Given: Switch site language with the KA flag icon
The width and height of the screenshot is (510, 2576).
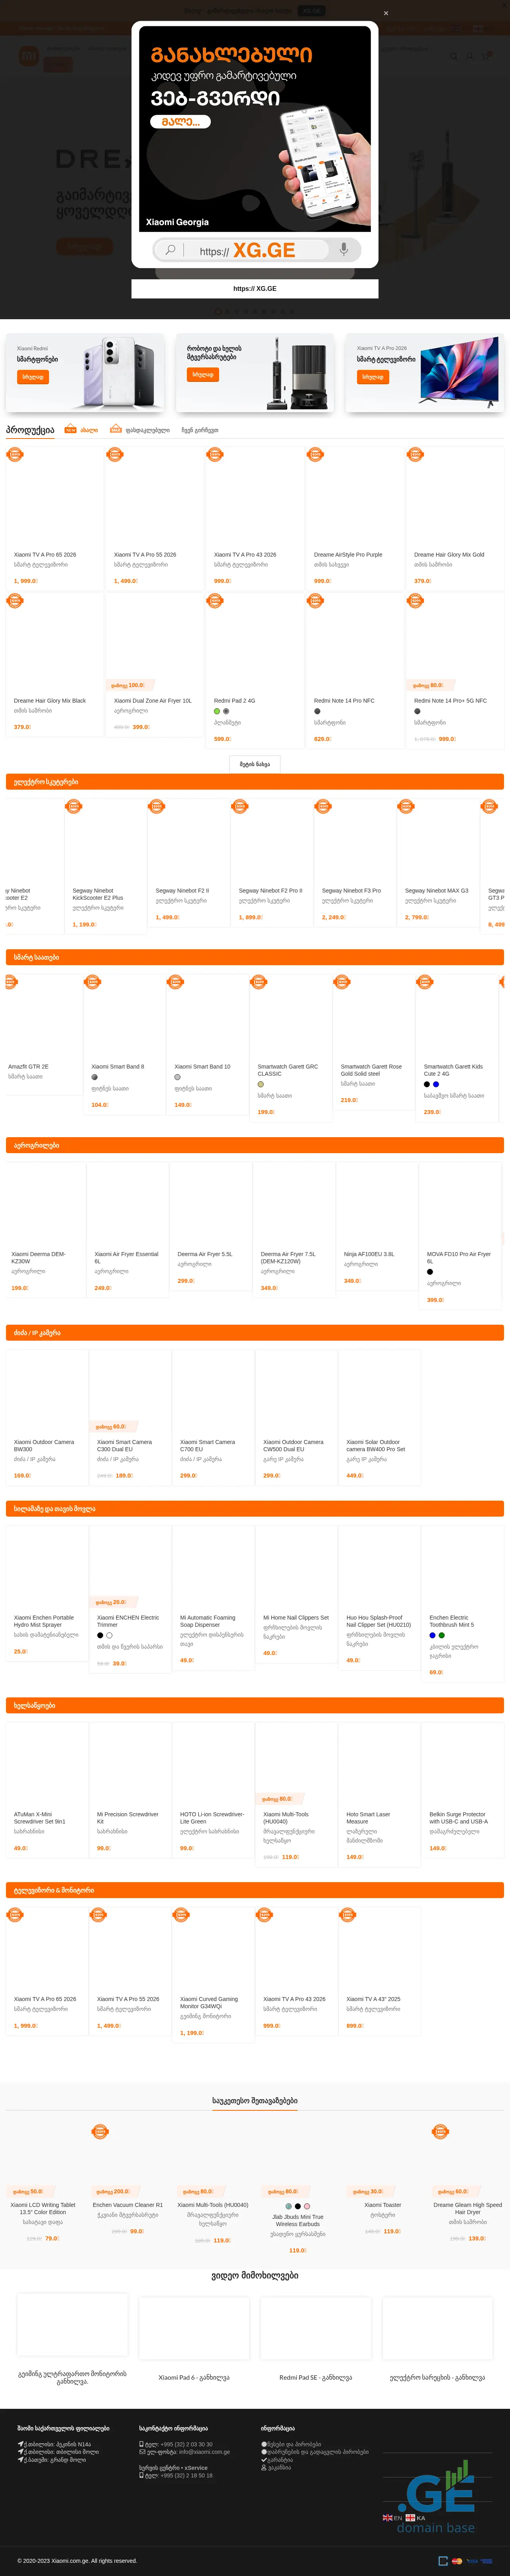Looking at the screenshot, I should pyautogui.click(x=410, y=2517).
